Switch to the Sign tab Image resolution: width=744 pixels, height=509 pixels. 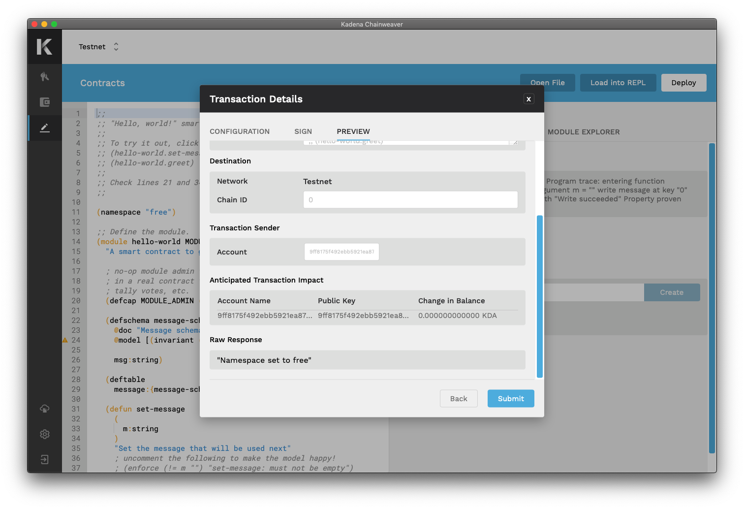(303, 131)
